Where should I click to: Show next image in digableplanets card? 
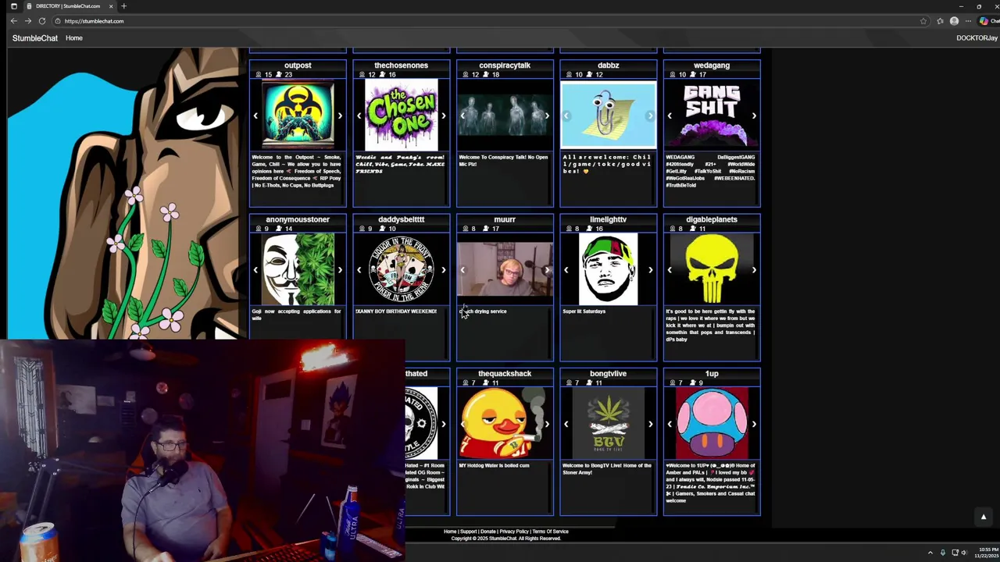coord(754,270)
